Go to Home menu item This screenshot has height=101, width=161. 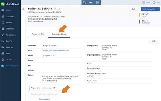pyautogui.click(x=8, y=10)
